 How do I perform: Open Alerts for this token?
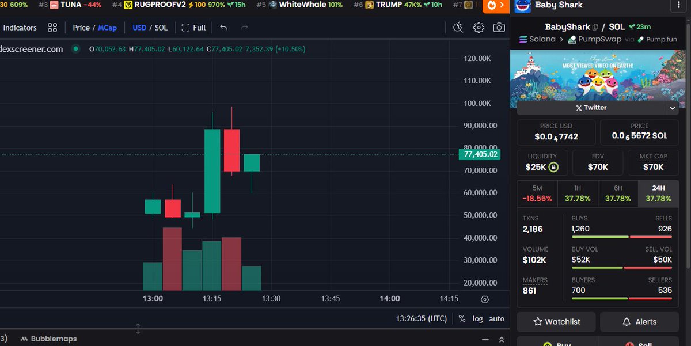point(639,322)
